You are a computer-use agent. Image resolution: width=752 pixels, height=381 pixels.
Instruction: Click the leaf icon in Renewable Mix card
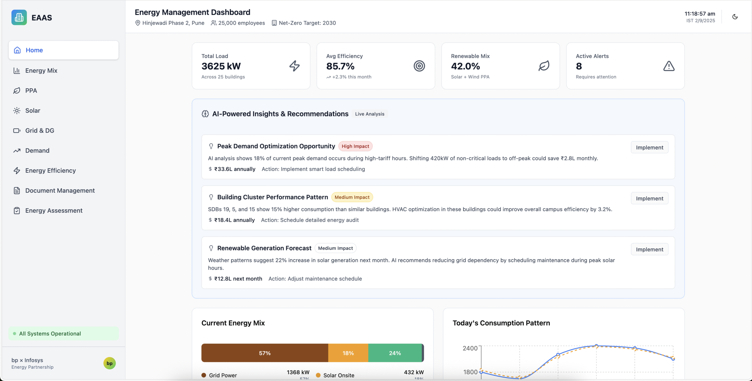tap(544, 66)
